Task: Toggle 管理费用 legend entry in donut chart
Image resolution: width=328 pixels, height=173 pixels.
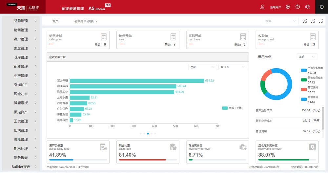Action: click(x=312, y=90)
